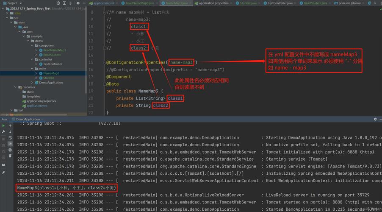Show hidden editor tabs dropdown
This screenshot has width=382, height=212.
375,3
